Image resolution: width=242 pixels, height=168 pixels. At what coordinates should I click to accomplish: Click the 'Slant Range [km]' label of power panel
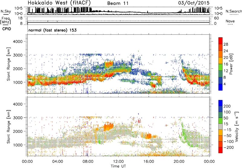[8, 64]
